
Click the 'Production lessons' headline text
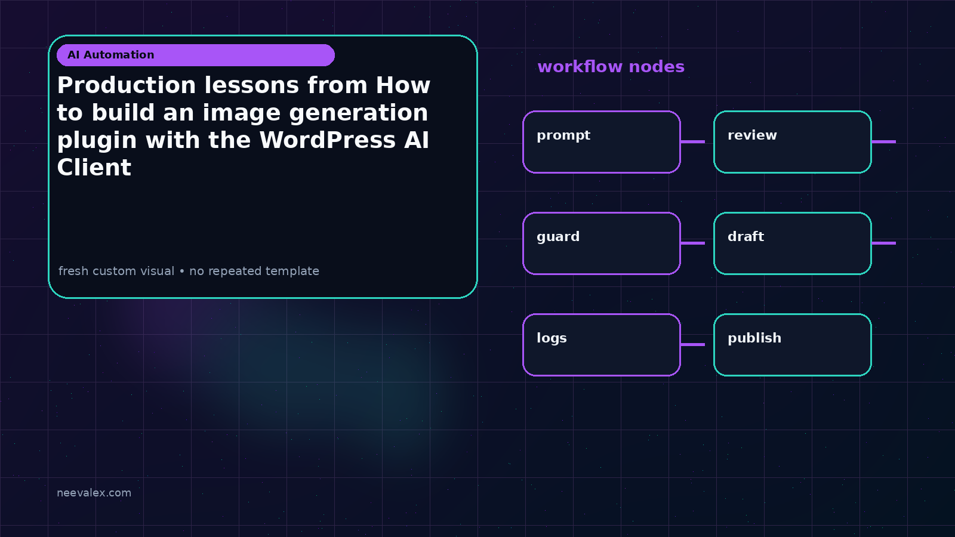244,126
